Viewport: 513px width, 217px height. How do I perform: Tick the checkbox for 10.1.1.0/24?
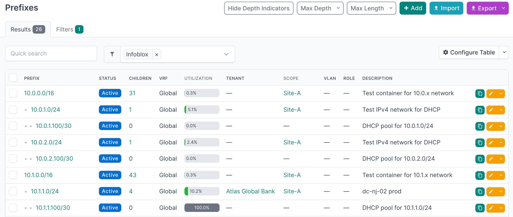(13, 191)
